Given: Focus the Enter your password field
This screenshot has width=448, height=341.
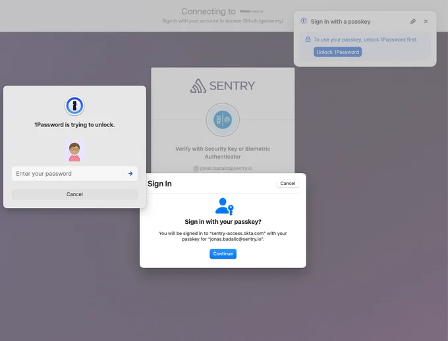Looking at the screenshot, I should coord(67,174).
